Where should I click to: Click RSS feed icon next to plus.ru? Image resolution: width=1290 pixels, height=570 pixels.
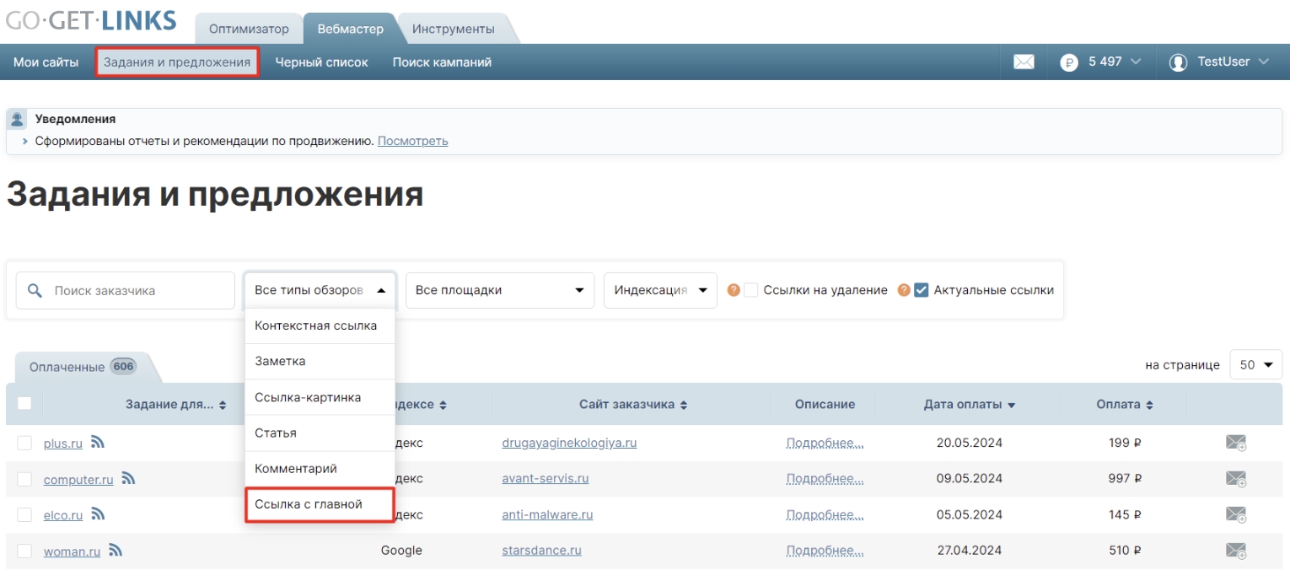(x=98, y=442)
